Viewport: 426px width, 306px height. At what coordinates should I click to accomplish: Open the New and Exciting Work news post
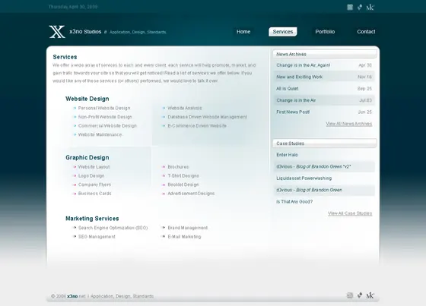pyautogui.click(x=300, y=77)
